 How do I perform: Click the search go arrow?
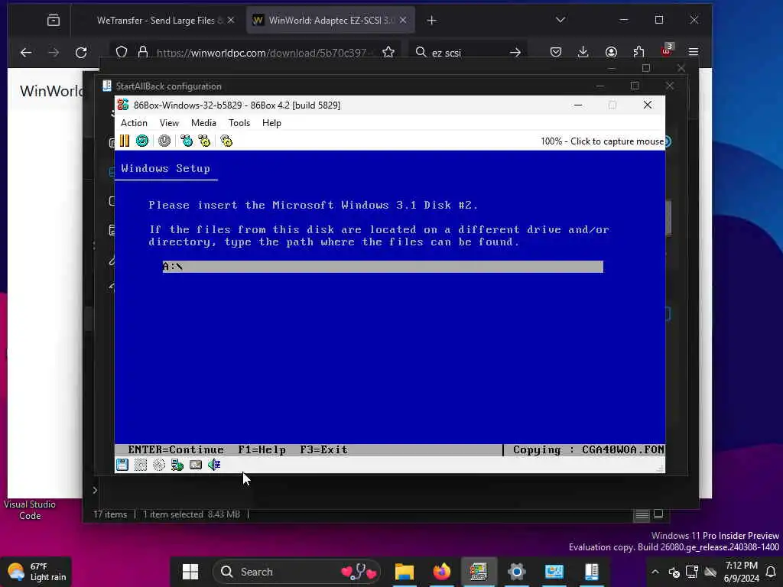point(515,53)
